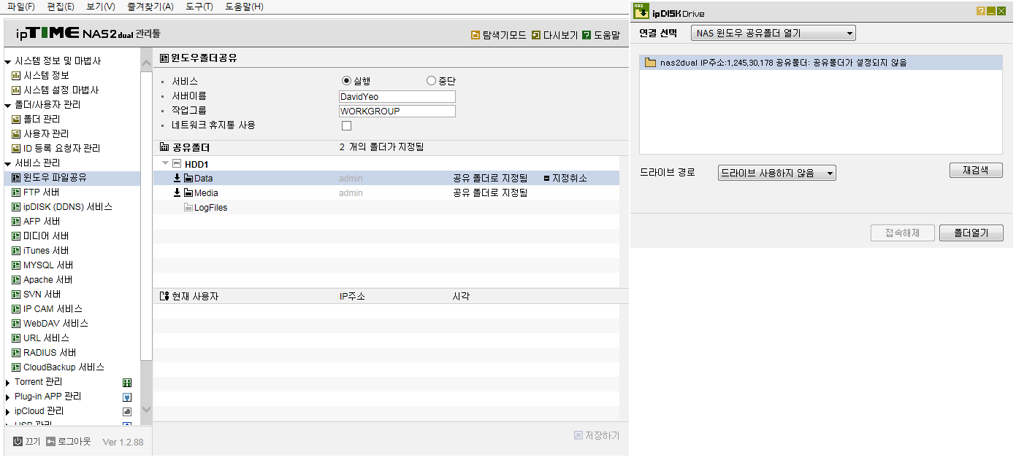
Task: Click the 재검색 button
Action: (x=976, y=170)
